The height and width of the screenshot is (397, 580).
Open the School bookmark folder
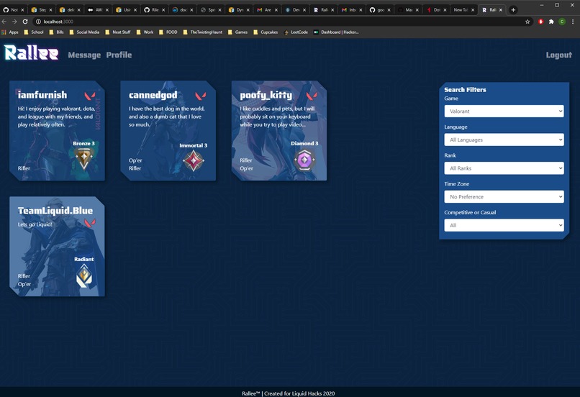pos(34,32)
